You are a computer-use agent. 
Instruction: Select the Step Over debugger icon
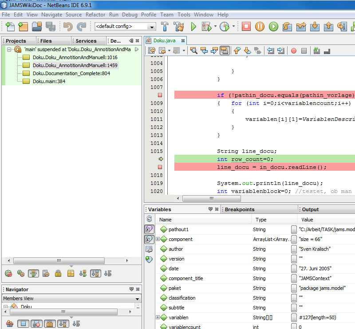point(286,27)
